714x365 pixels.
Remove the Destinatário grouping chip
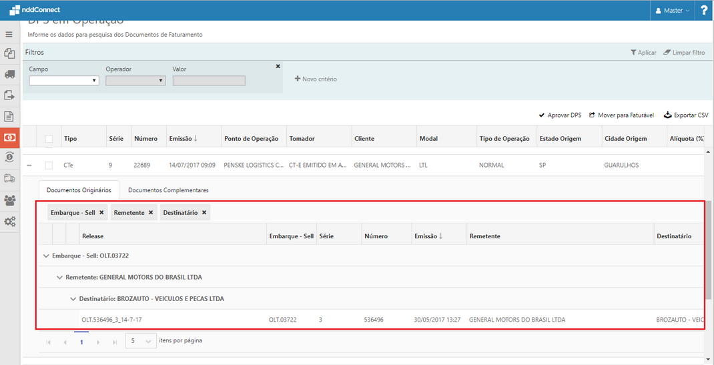(x=204, y=212)
